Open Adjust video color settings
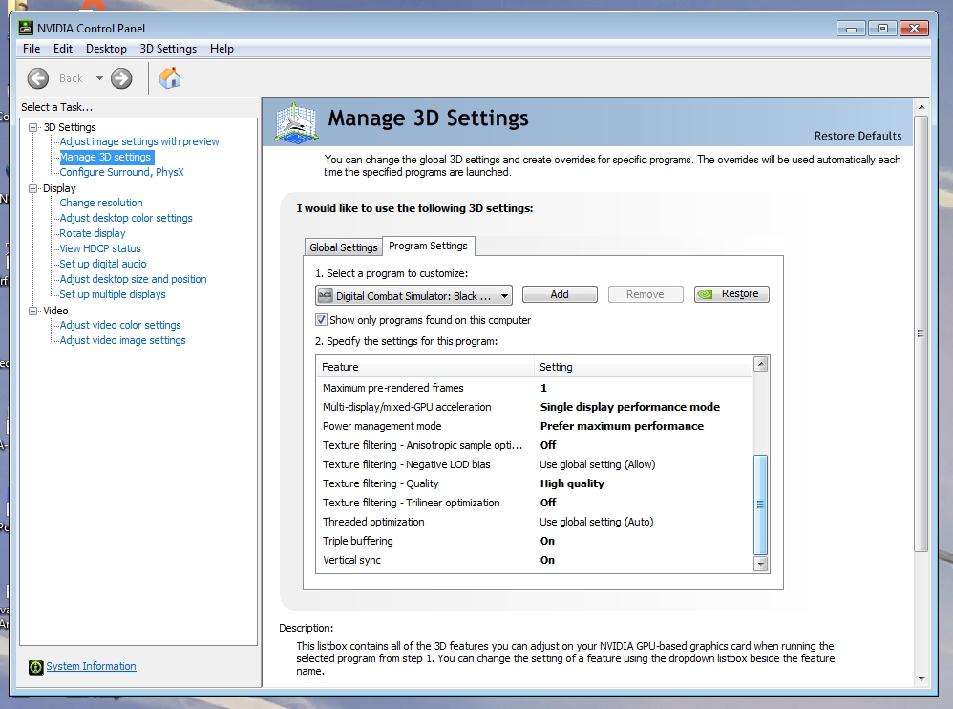 (120, 325)
